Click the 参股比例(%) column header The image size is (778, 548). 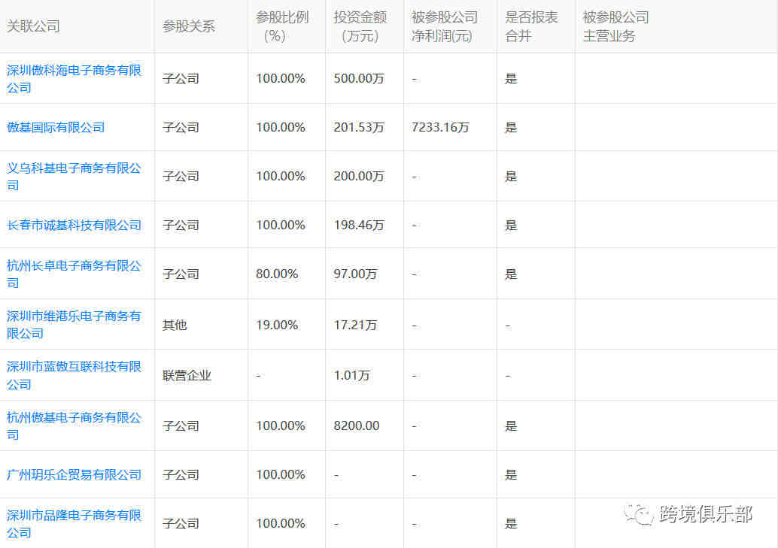282,26
